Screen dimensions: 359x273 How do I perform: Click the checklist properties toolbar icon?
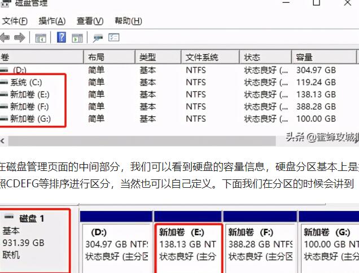tap(114, 38)
